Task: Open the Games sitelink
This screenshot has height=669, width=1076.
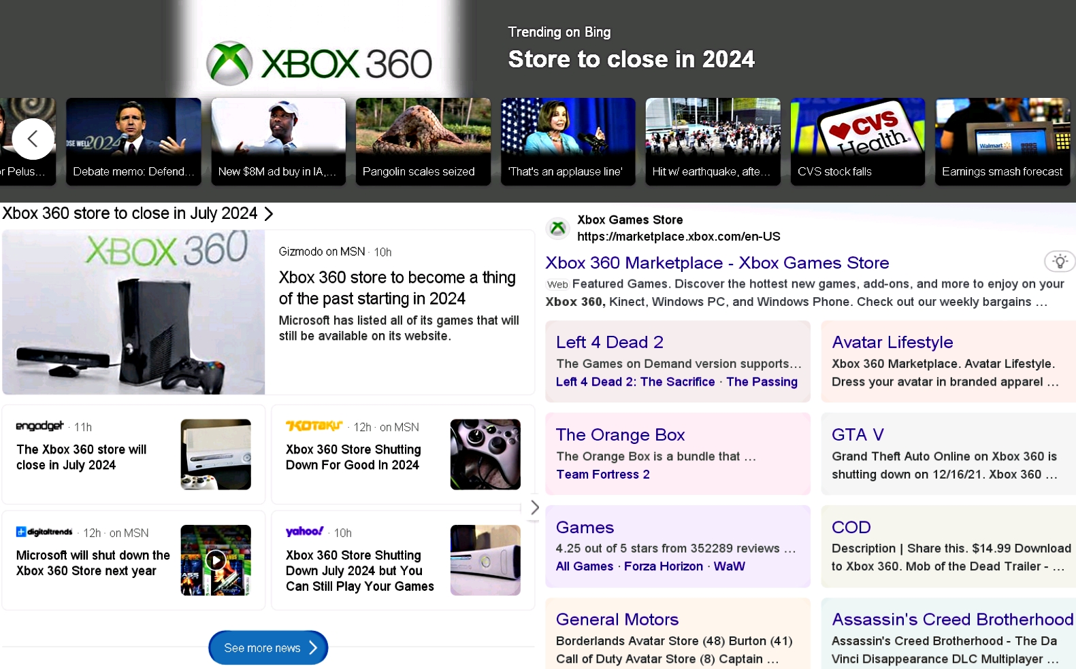Action: (x=585, y=527)
